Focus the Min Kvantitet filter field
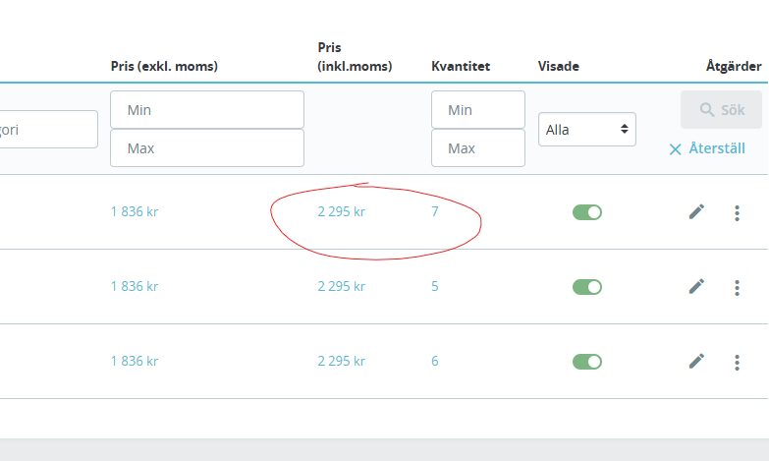Viewport: 769px width, 461px height. [478, 109]
